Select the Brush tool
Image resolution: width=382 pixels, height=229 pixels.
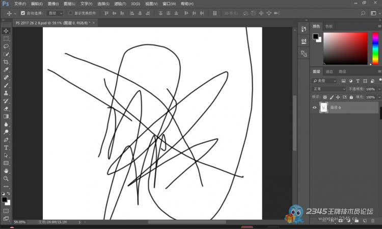6,85
